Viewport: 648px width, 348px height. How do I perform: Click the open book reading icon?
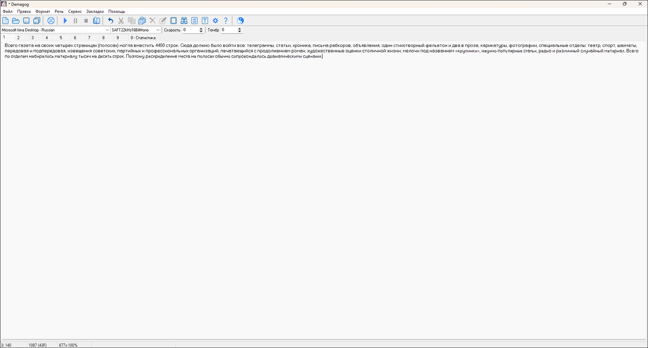pos(96,21)
